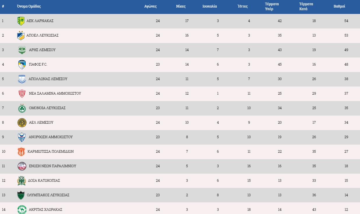Click the ΔΟΞΑ ΚΑΤΩΚΟΠΙΑΣ team crest
This screenshot has height=214, width=360.
(22, 181)
